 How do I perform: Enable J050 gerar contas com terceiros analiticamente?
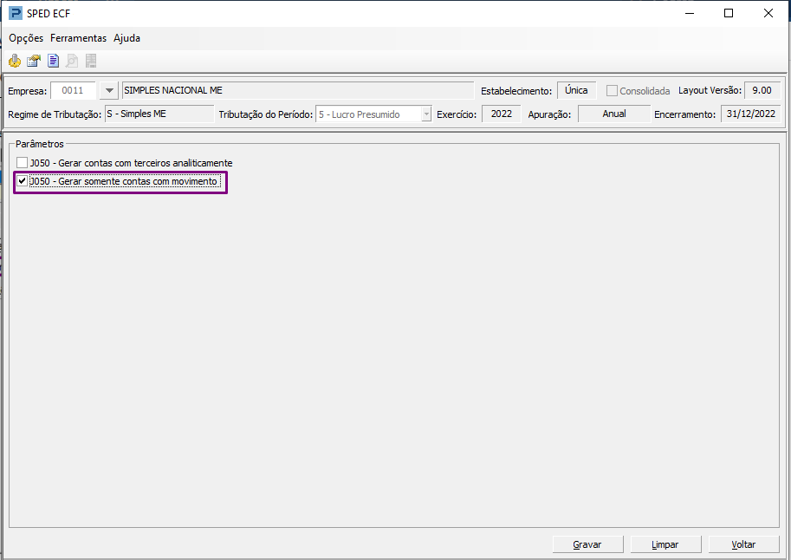click(x=23, y=163)
